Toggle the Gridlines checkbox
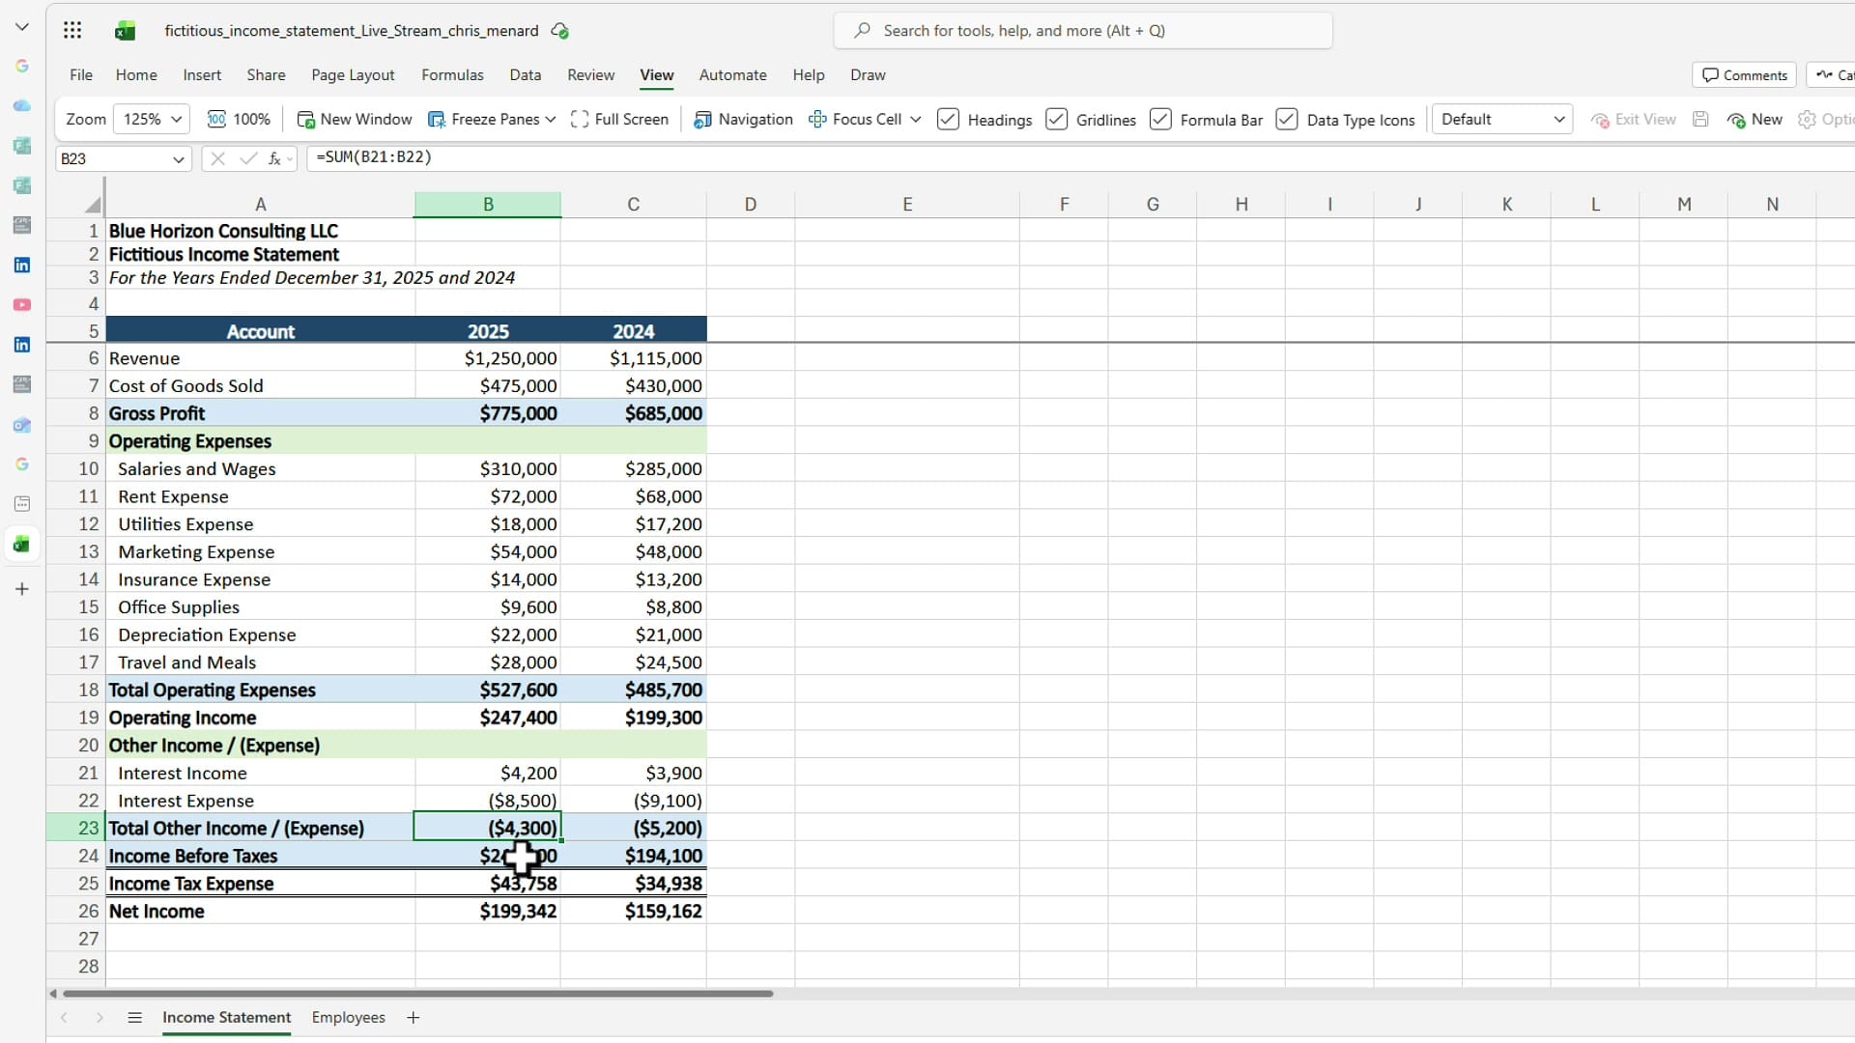Viewport: 1855px width, 1043px height. point(1057,119)
